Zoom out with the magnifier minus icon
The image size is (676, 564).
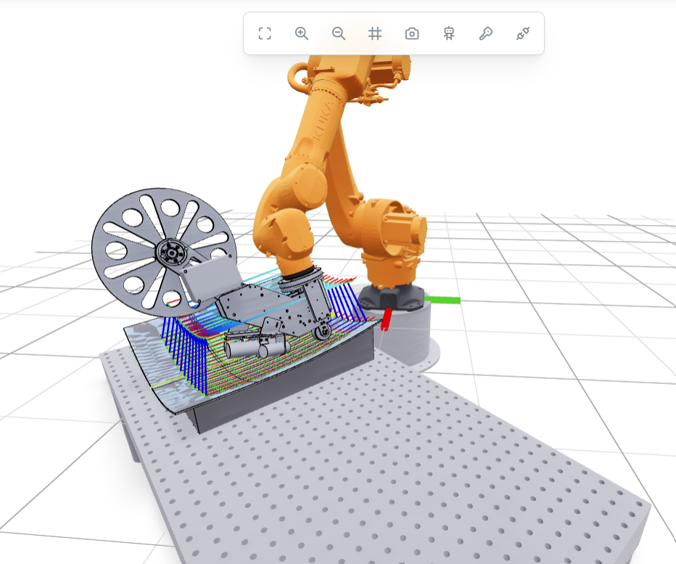click(339, 33)
